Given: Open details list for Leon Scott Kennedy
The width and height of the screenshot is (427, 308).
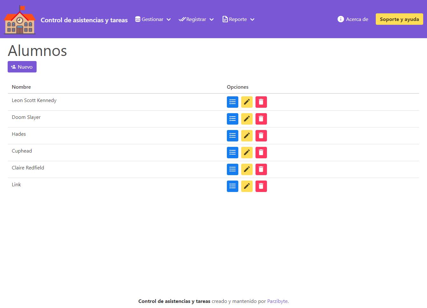Looking at the screenshot, I should (x=232, y=102).
